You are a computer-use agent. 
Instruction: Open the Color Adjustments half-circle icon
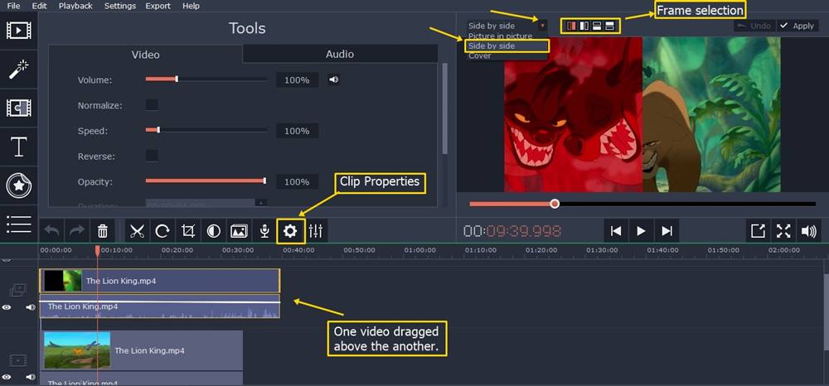213,231
